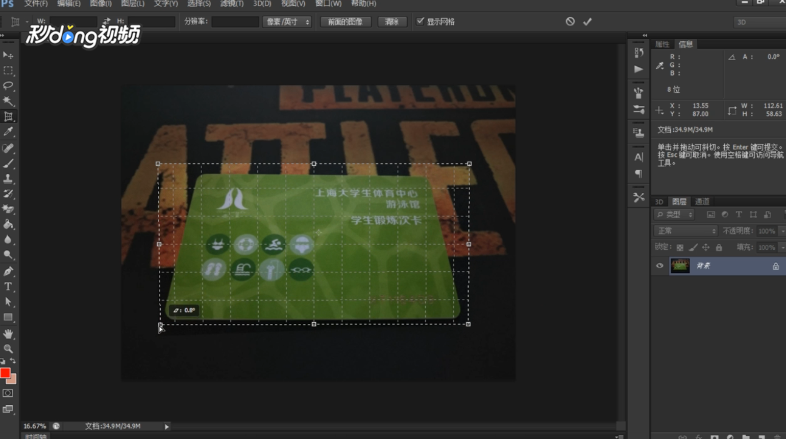Cancel the current crop operation

[570, 21]
